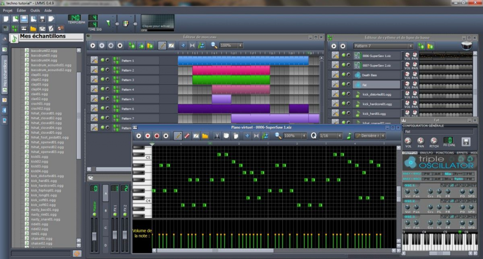The width and height of the screenshot is (483, 259).
Task: Add automation track in song editor toolbar
Action: [x=150, y=46]
